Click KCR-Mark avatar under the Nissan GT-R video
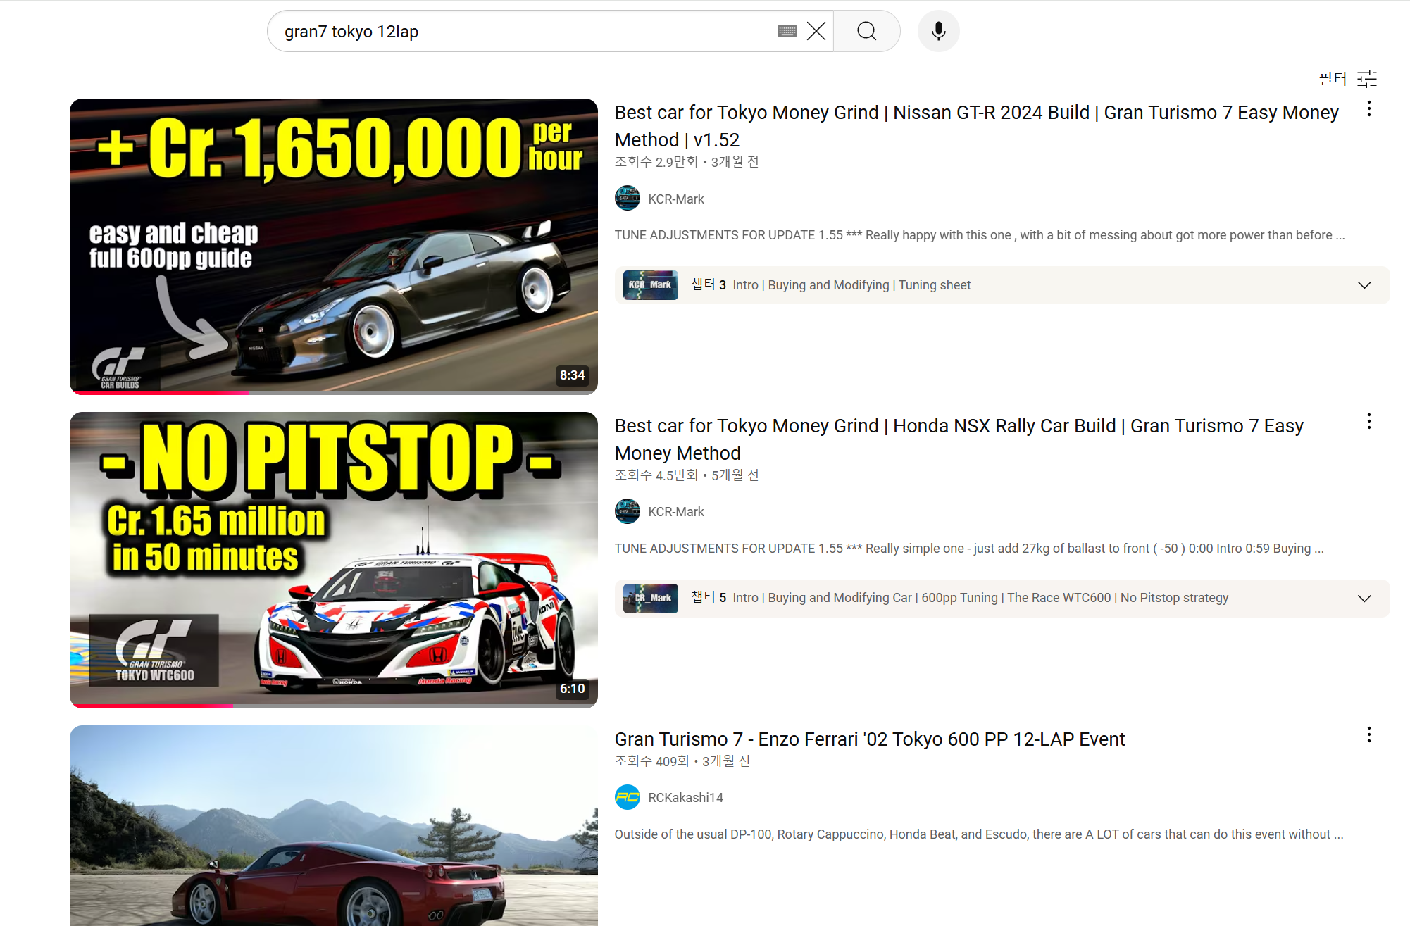Image resolution: width=1410 pixels, height=926 pixels. click(628, 199)
